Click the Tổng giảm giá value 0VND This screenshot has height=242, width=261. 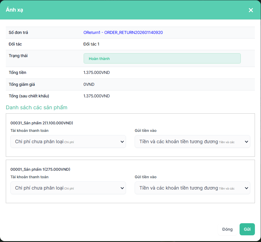[89, 84]
